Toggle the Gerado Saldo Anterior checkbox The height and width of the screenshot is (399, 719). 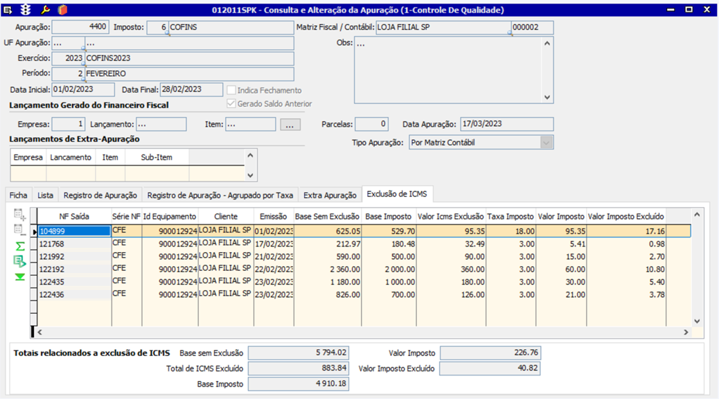231,104
